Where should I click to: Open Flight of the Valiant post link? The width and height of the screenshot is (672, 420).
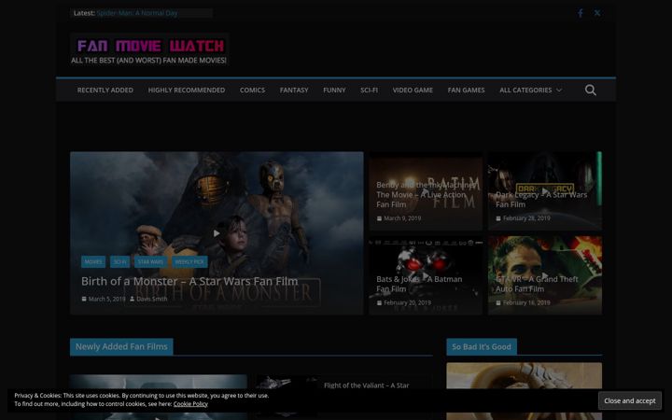pyautogui.click(x=367, y=385)
